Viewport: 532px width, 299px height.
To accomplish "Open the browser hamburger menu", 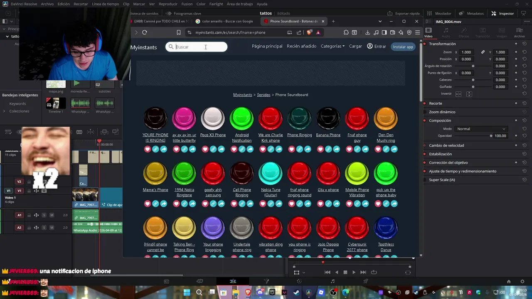I will pyautogui.click(x=417, y=32).
